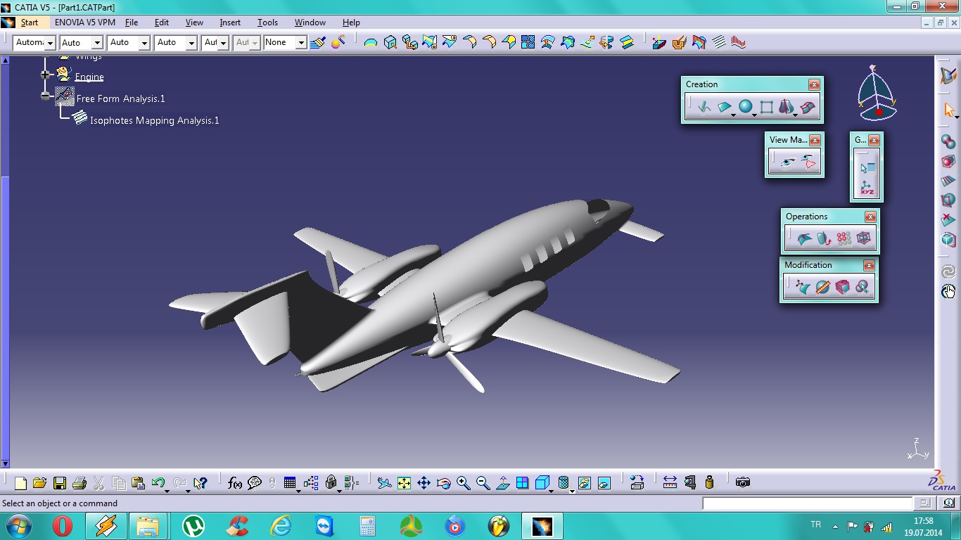Screen dimensions: 961x540
Task: Open the Window menu
Action: click(310, 22)
